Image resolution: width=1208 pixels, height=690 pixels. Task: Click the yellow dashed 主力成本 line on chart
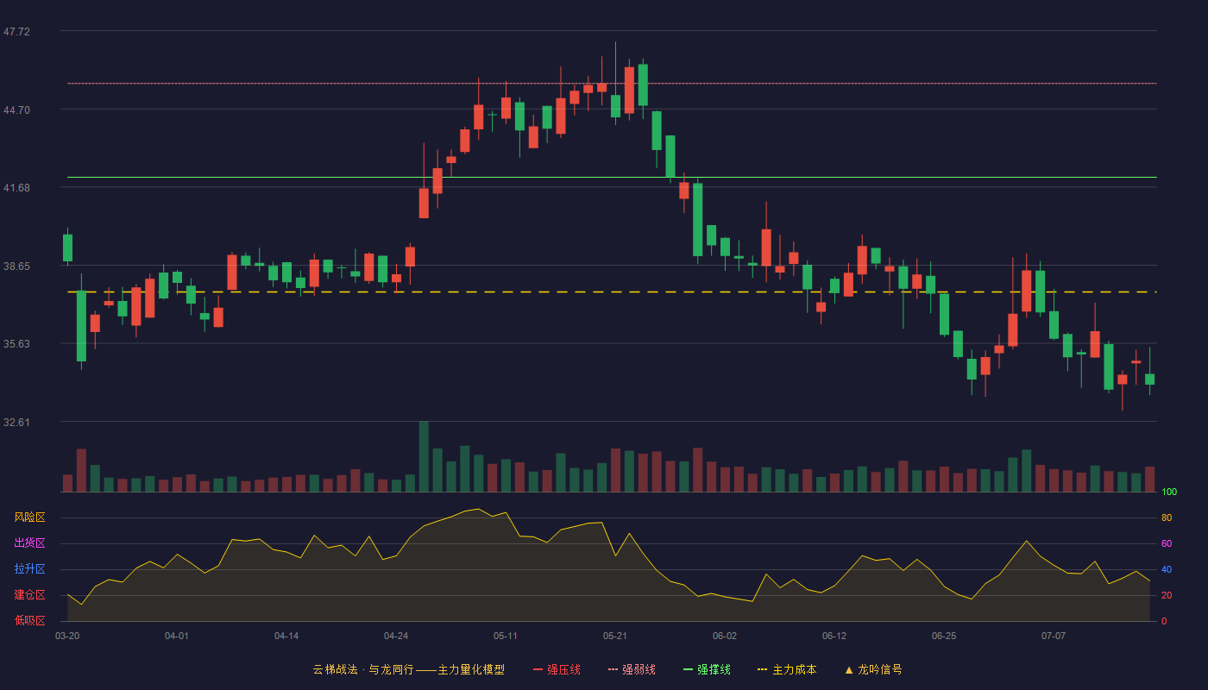click(x=612, y=292)
